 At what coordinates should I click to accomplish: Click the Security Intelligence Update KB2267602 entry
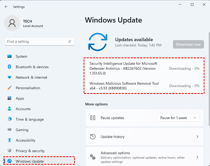pos(145,68)
